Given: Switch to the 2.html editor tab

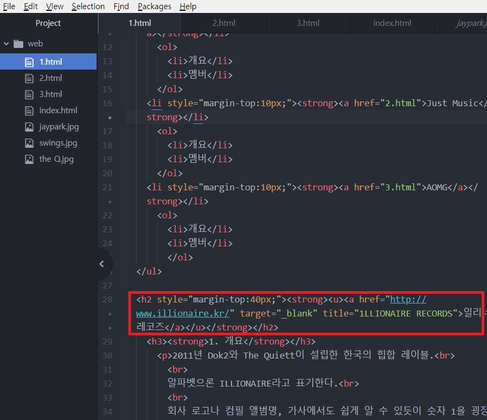Looking at the screenshot, I should (x=224, y=23).
